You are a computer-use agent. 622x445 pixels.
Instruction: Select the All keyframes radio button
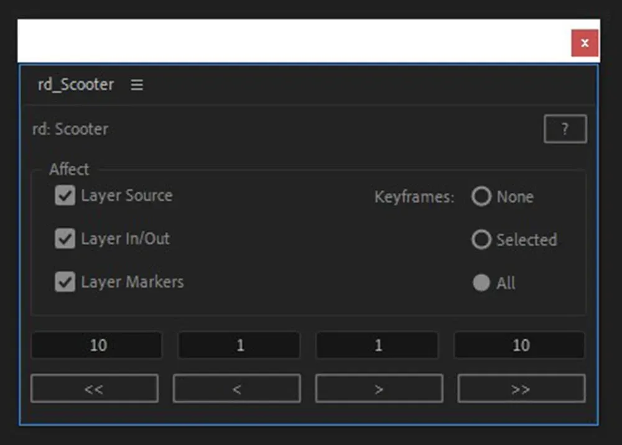[481, 283]
